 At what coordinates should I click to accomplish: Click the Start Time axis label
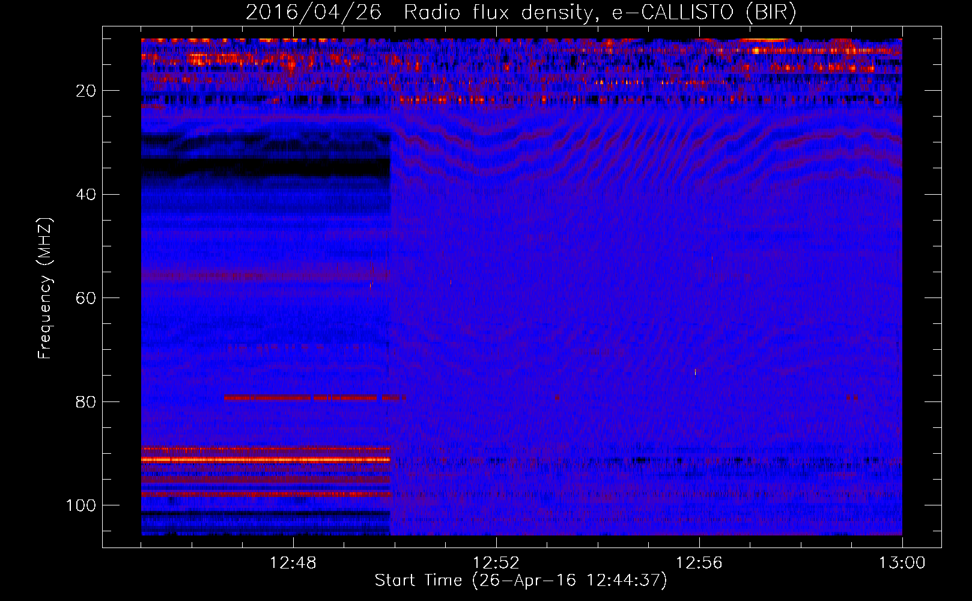(x=521, y=581)
